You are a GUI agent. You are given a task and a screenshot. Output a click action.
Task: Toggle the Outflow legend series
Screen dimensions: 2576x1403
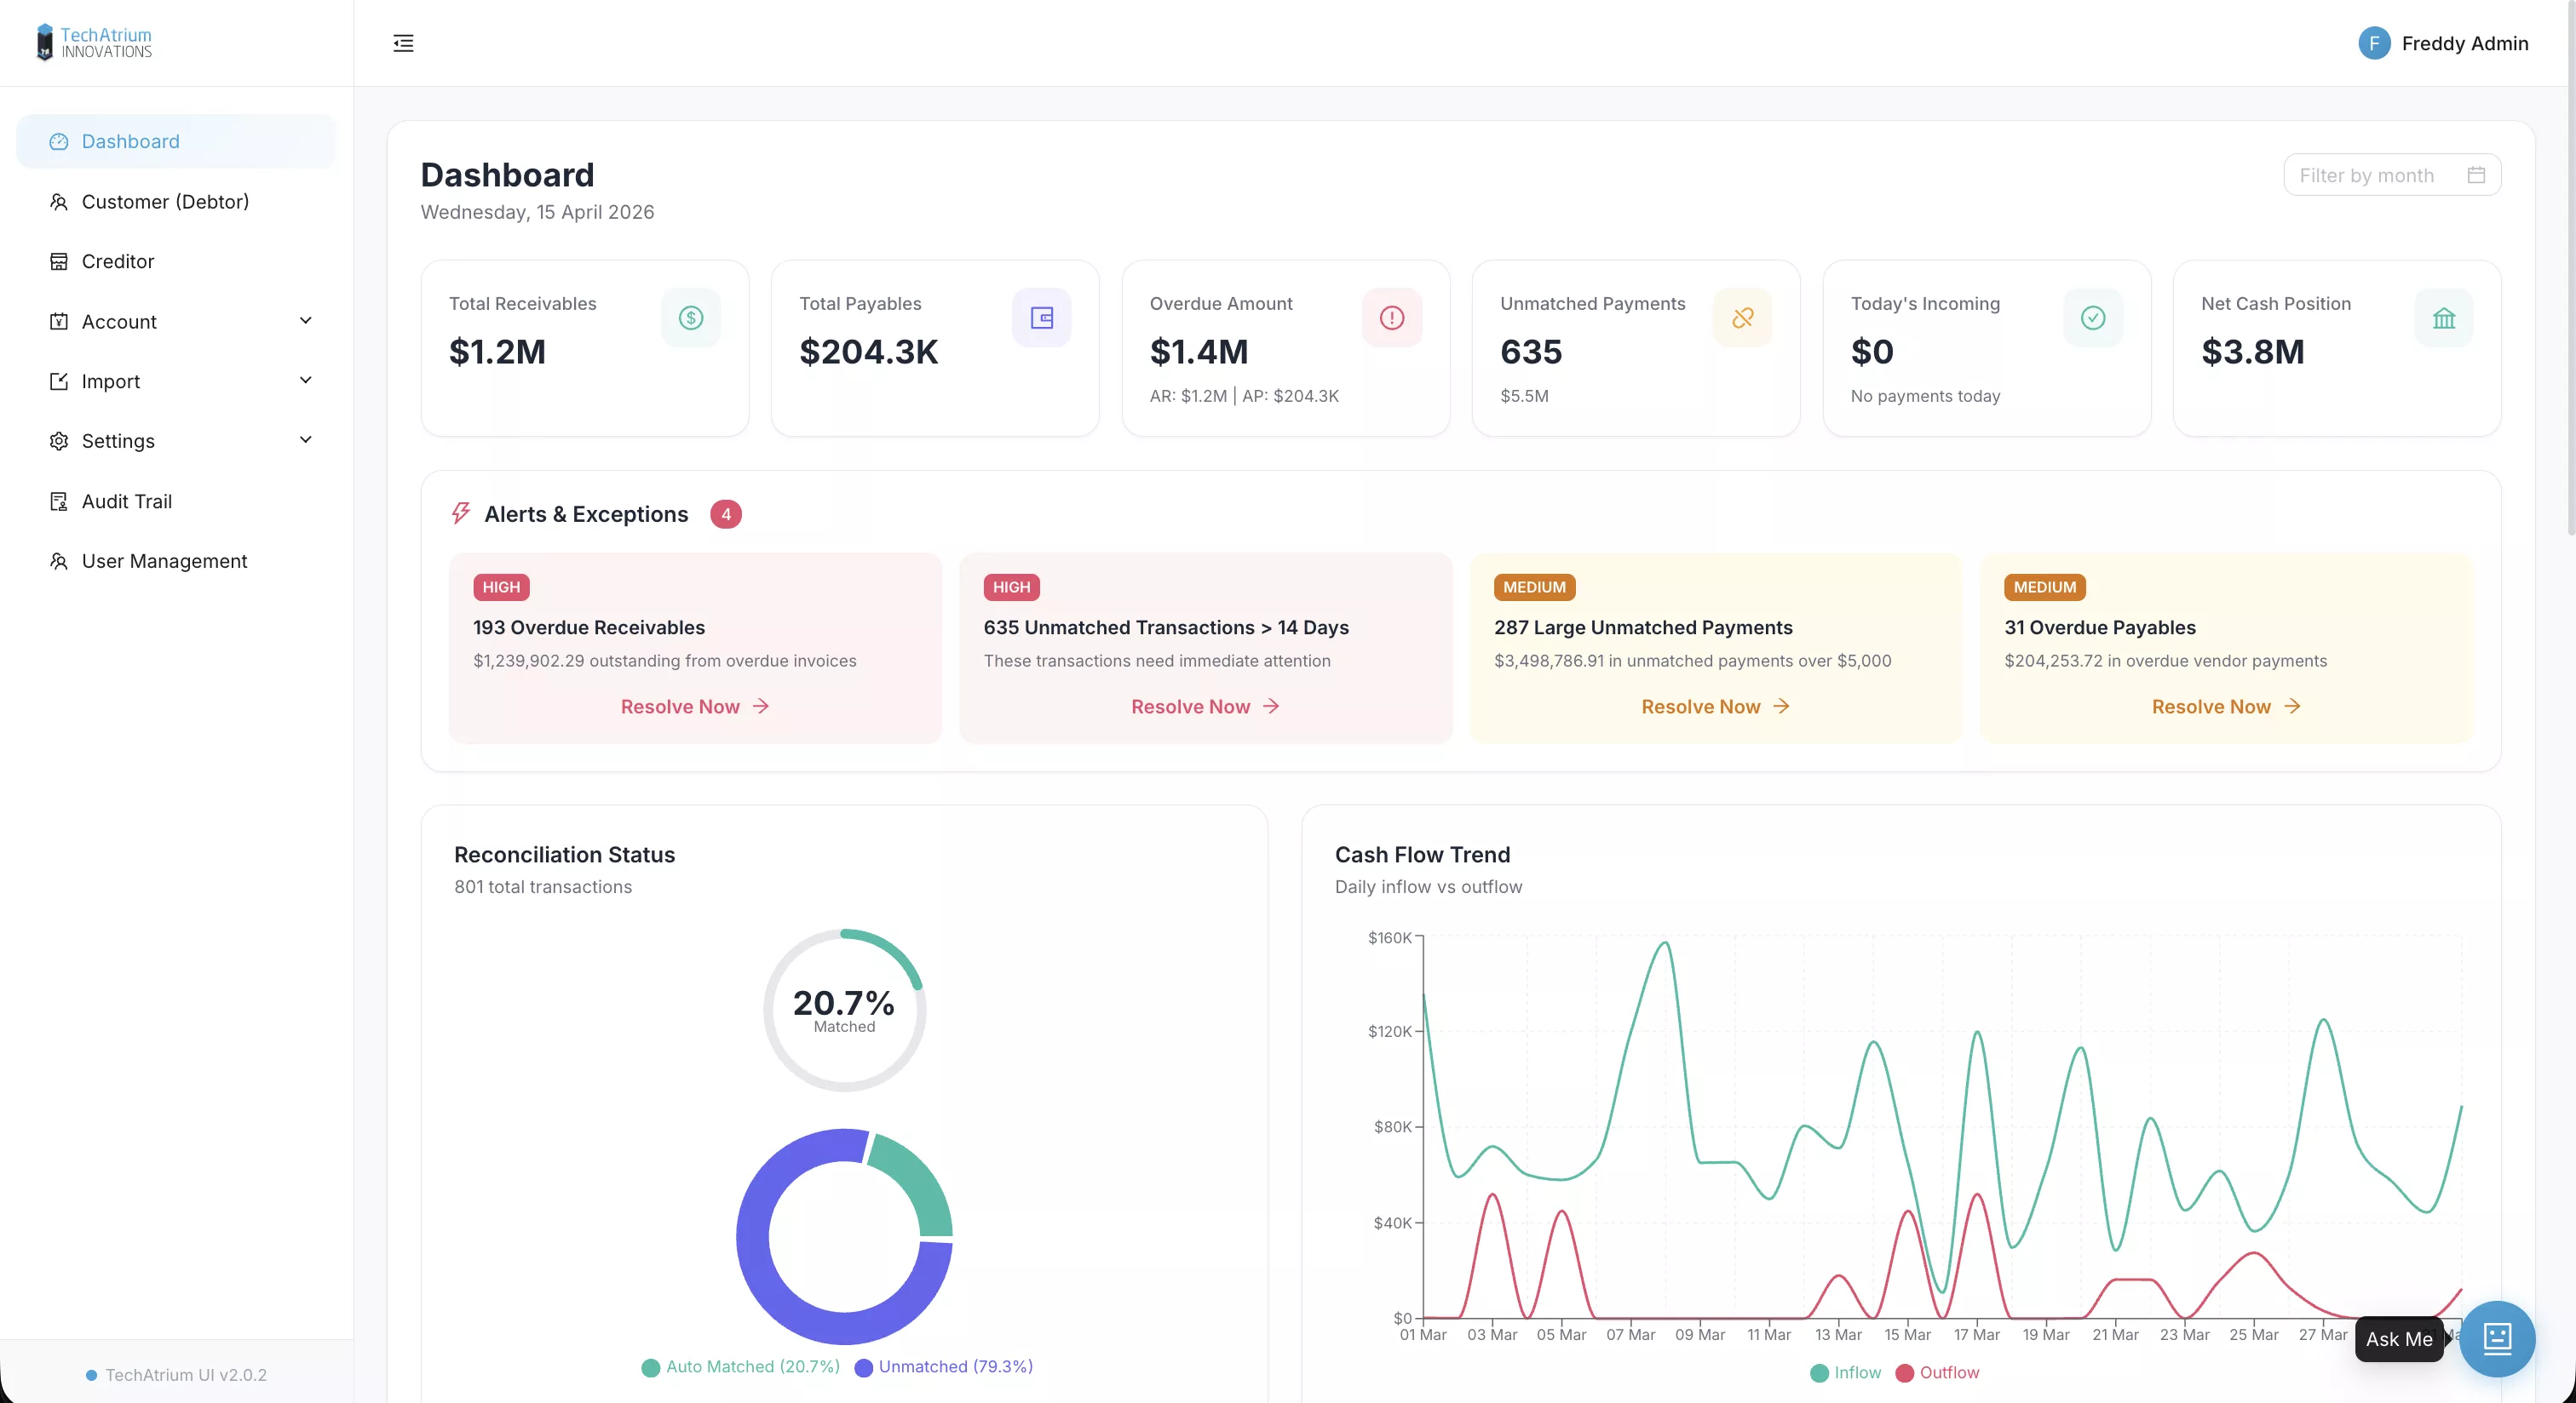pyautogui.click(x=1937, y=1373)
